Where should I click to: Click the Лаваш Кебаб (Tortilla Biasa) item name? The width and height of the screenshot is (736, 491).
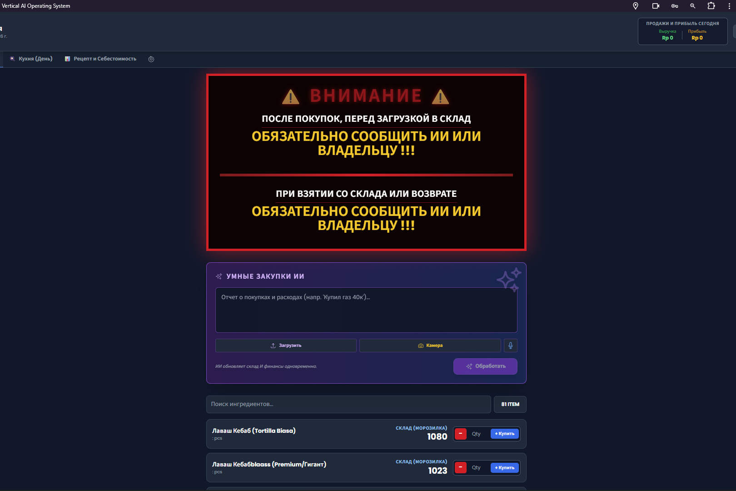click(x=254, y=431)
